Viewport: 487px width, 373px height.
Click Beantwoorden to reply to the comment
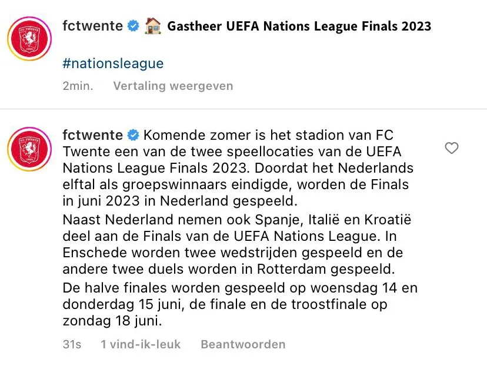[x=242, y=344]
